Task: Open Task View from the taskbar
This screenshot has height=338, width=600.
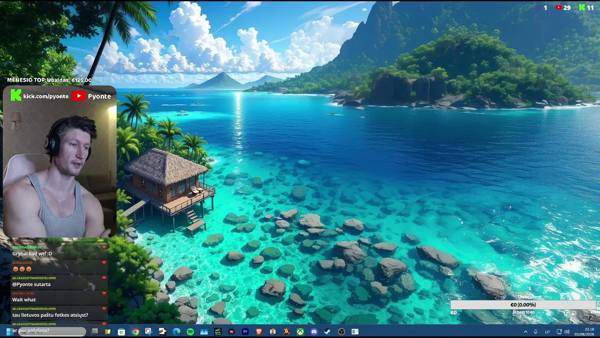Action: (94, 331)
